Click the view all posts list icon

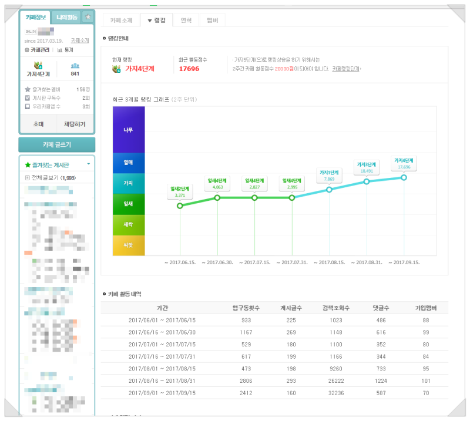pyautogui.click(x=27, y=178)
